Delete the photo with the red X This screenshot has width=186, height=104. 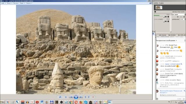[93, 97]
